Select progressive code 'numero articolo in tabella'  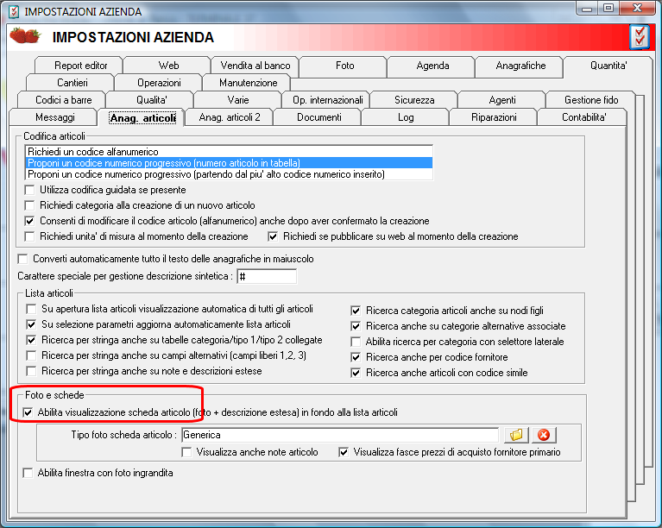(x=230, y=163)
